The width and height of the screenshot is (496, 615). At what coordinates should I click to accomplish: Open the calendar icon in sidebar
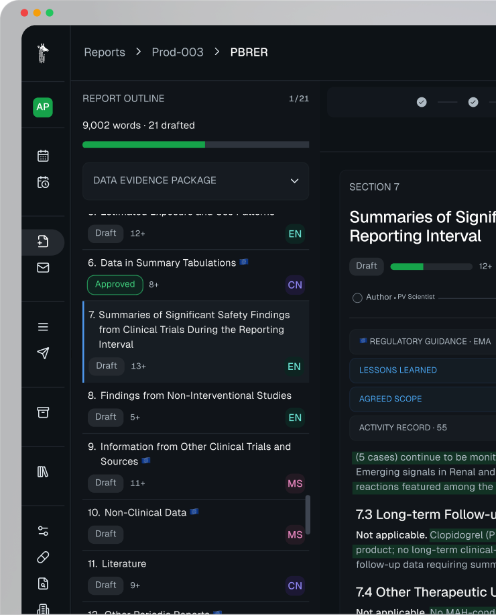pos(43,156)
